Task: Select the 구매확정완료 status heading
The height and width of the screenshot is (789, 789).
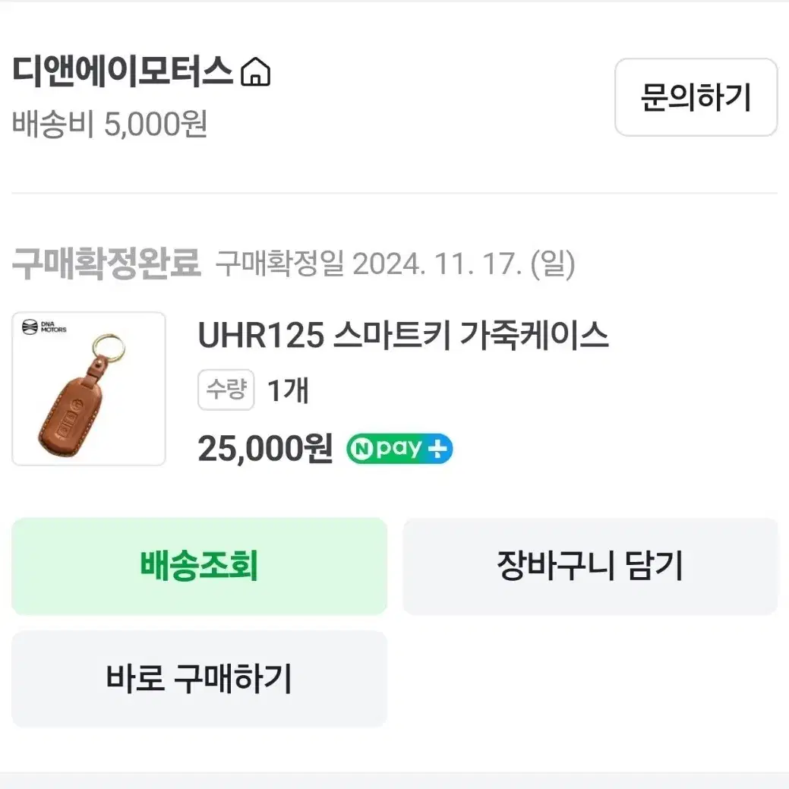Action: click(106, 264)
